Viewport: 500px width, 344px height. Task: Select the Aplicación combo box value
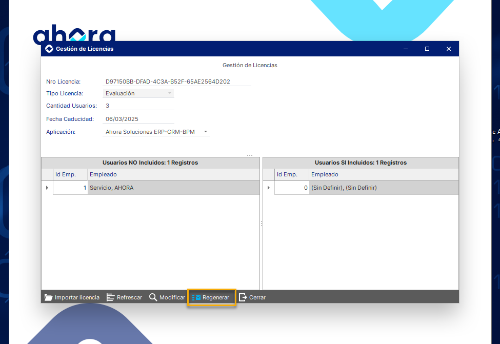(150, 132)
